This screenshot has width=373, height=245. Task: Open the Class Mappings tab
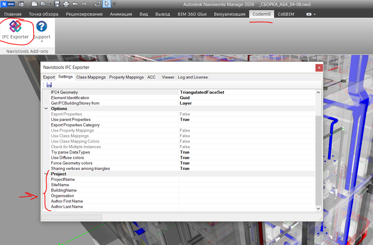91,77
